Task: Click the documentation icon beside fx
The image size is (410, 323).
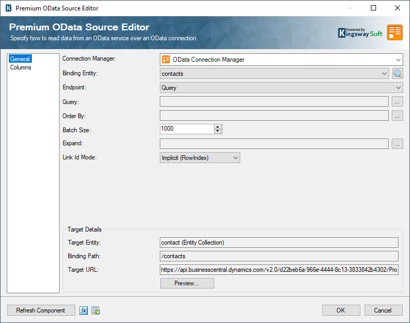Action: 96,310
